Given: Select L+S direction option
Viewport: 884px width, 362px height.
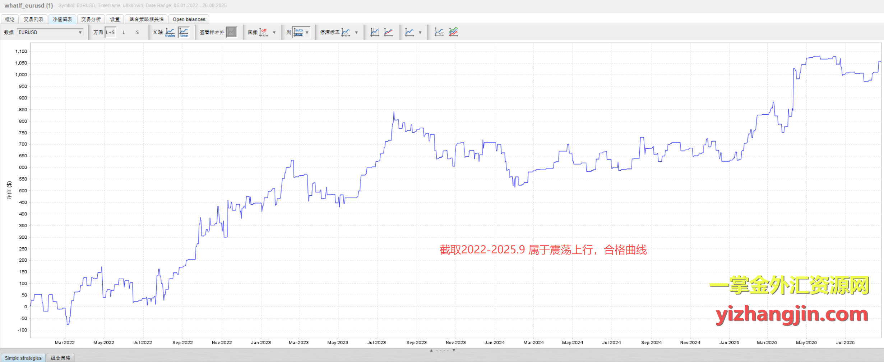Looking at the screenshot, I should pos(110,32).
